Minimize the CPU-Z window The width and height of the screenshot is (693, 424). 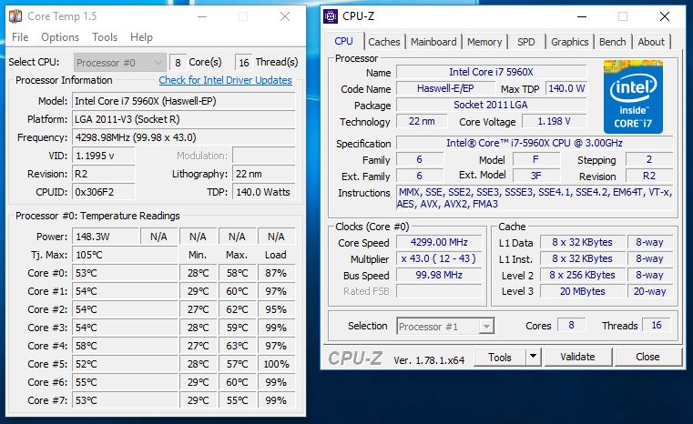[582, 16]
